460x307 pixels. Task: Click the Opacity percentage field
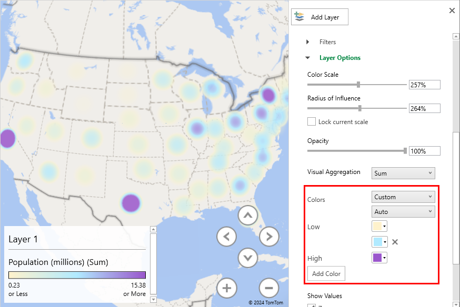(425, 151)
